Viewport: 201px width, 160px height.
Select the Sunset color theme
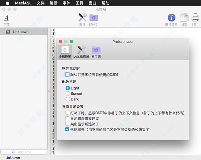point(68,94)
